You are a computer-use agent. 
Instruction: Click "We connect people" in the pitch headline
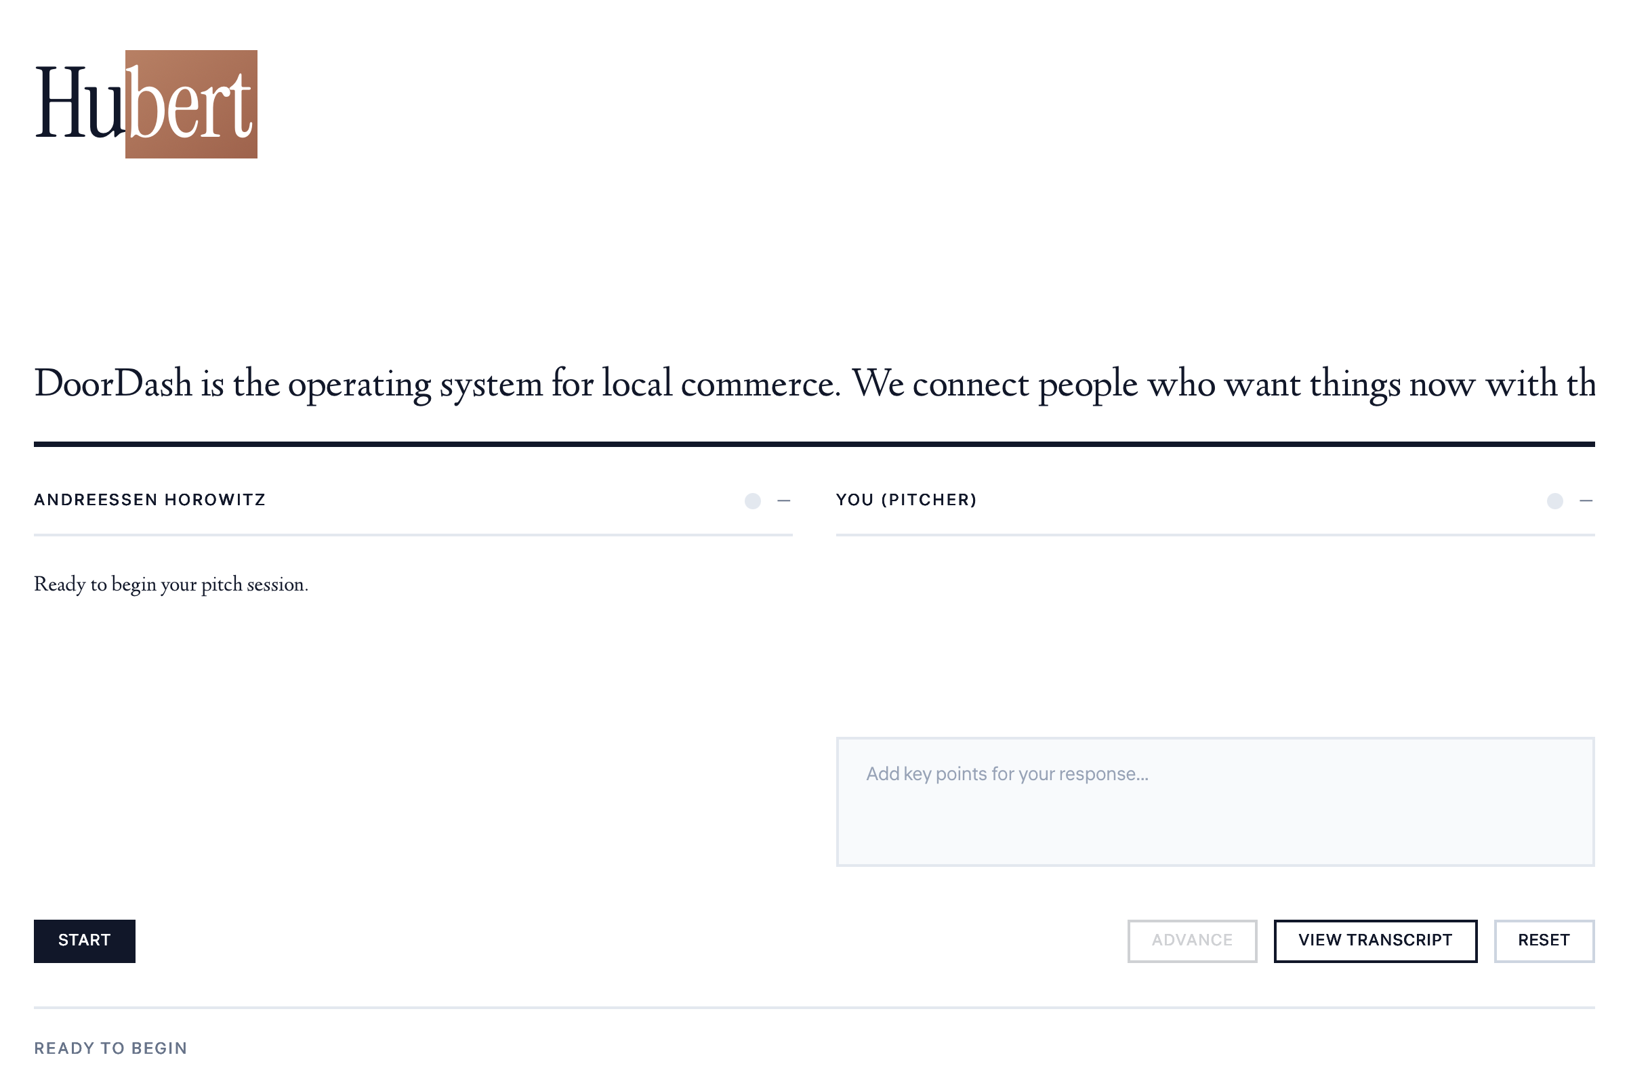[995, 383]
